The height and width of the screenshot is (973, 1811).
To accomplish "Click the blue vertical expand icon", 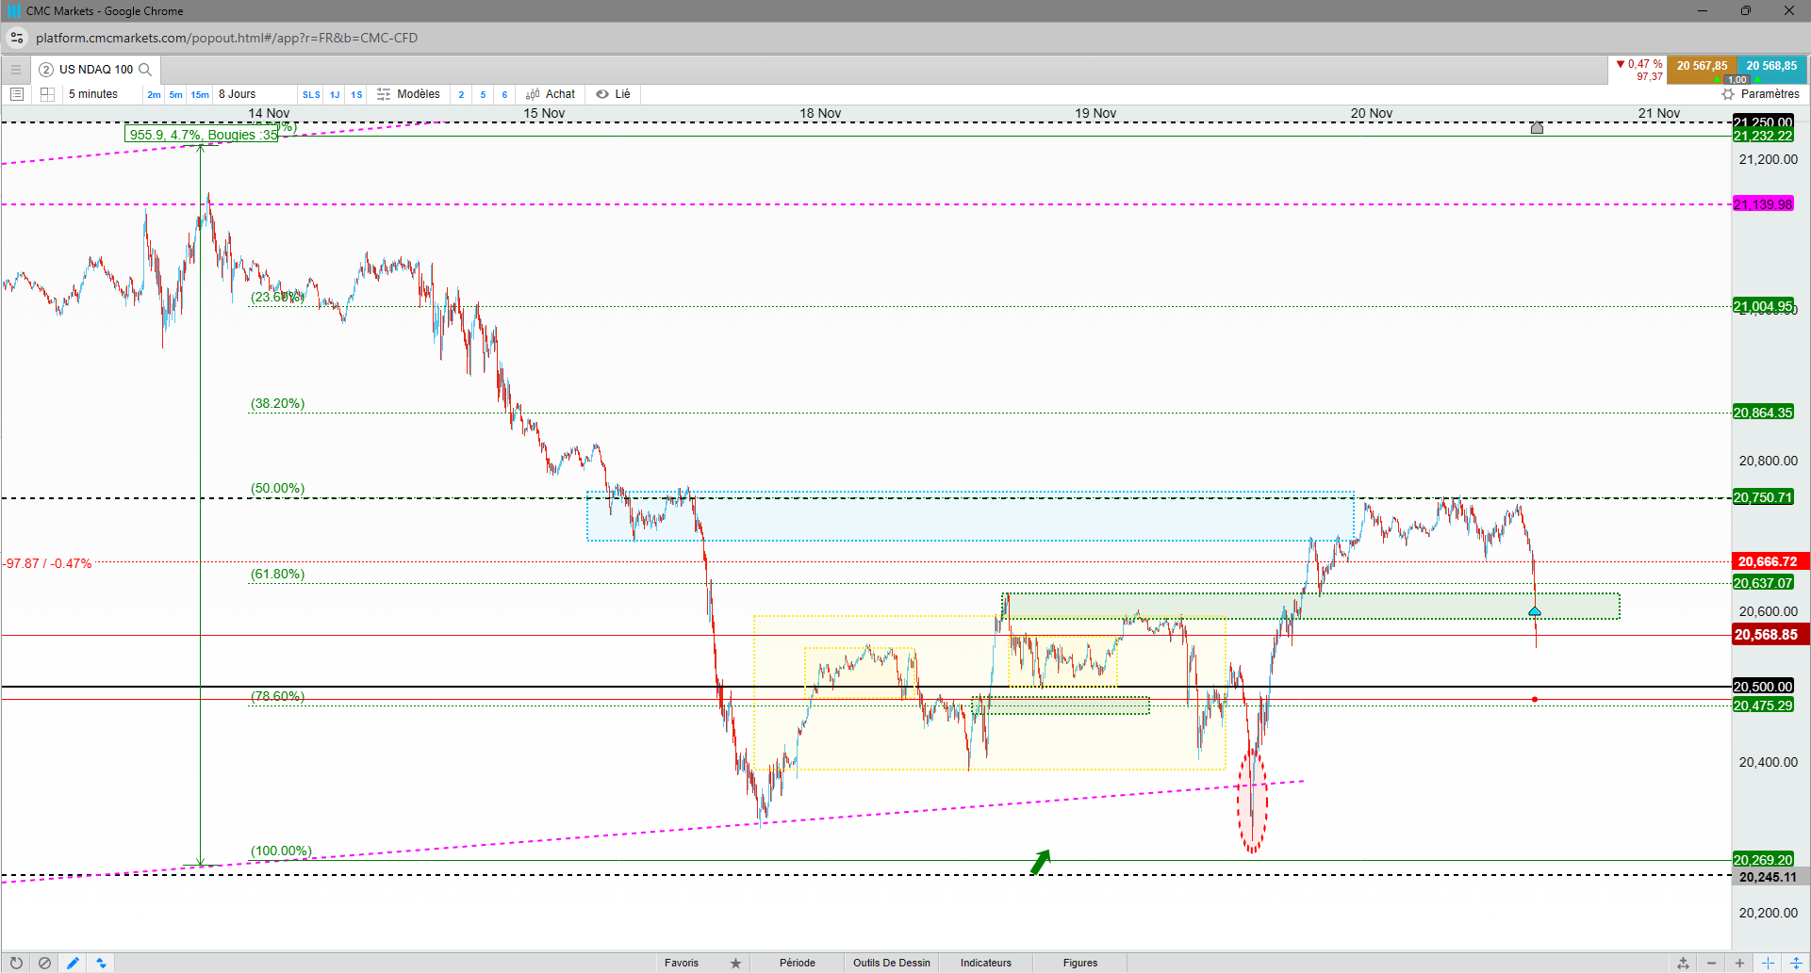I will [x=1796, y=963].
